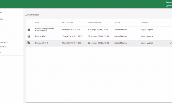Click pencil edit icon for Приказ 22-10-1
Viewport: 172px width, 103px height.
click(x=170, y=43)
